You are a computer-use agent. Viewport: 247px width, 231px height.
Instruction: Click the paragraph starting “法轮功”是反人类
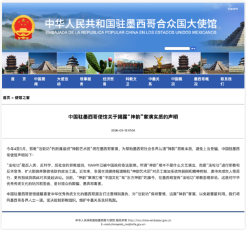point(123,175)
